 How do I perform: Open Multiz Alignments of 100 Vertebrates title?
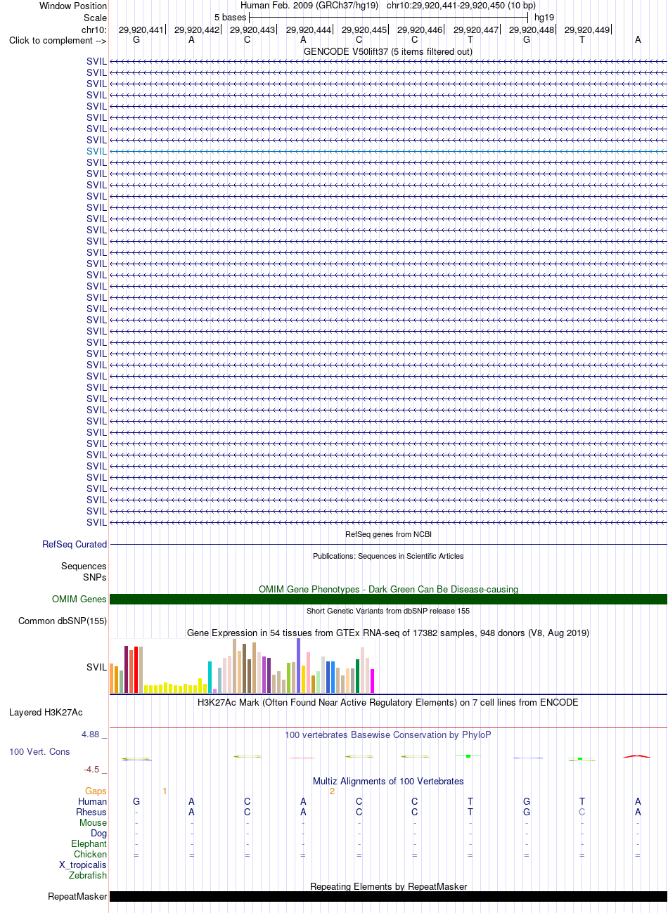click(x=388, y=781)
